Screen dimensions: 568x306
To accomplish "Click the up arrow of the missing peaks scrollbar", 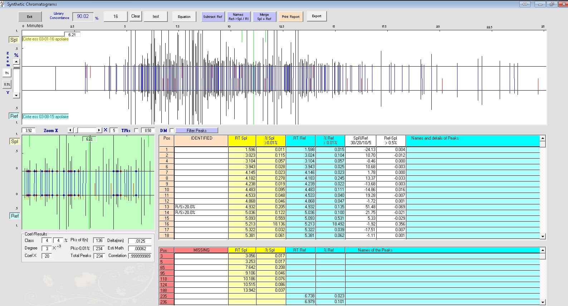I will pos(543,250).
